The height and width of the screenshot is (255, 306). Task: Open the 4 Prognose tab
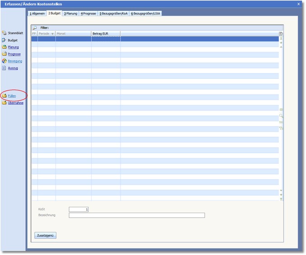click(88, 14)
